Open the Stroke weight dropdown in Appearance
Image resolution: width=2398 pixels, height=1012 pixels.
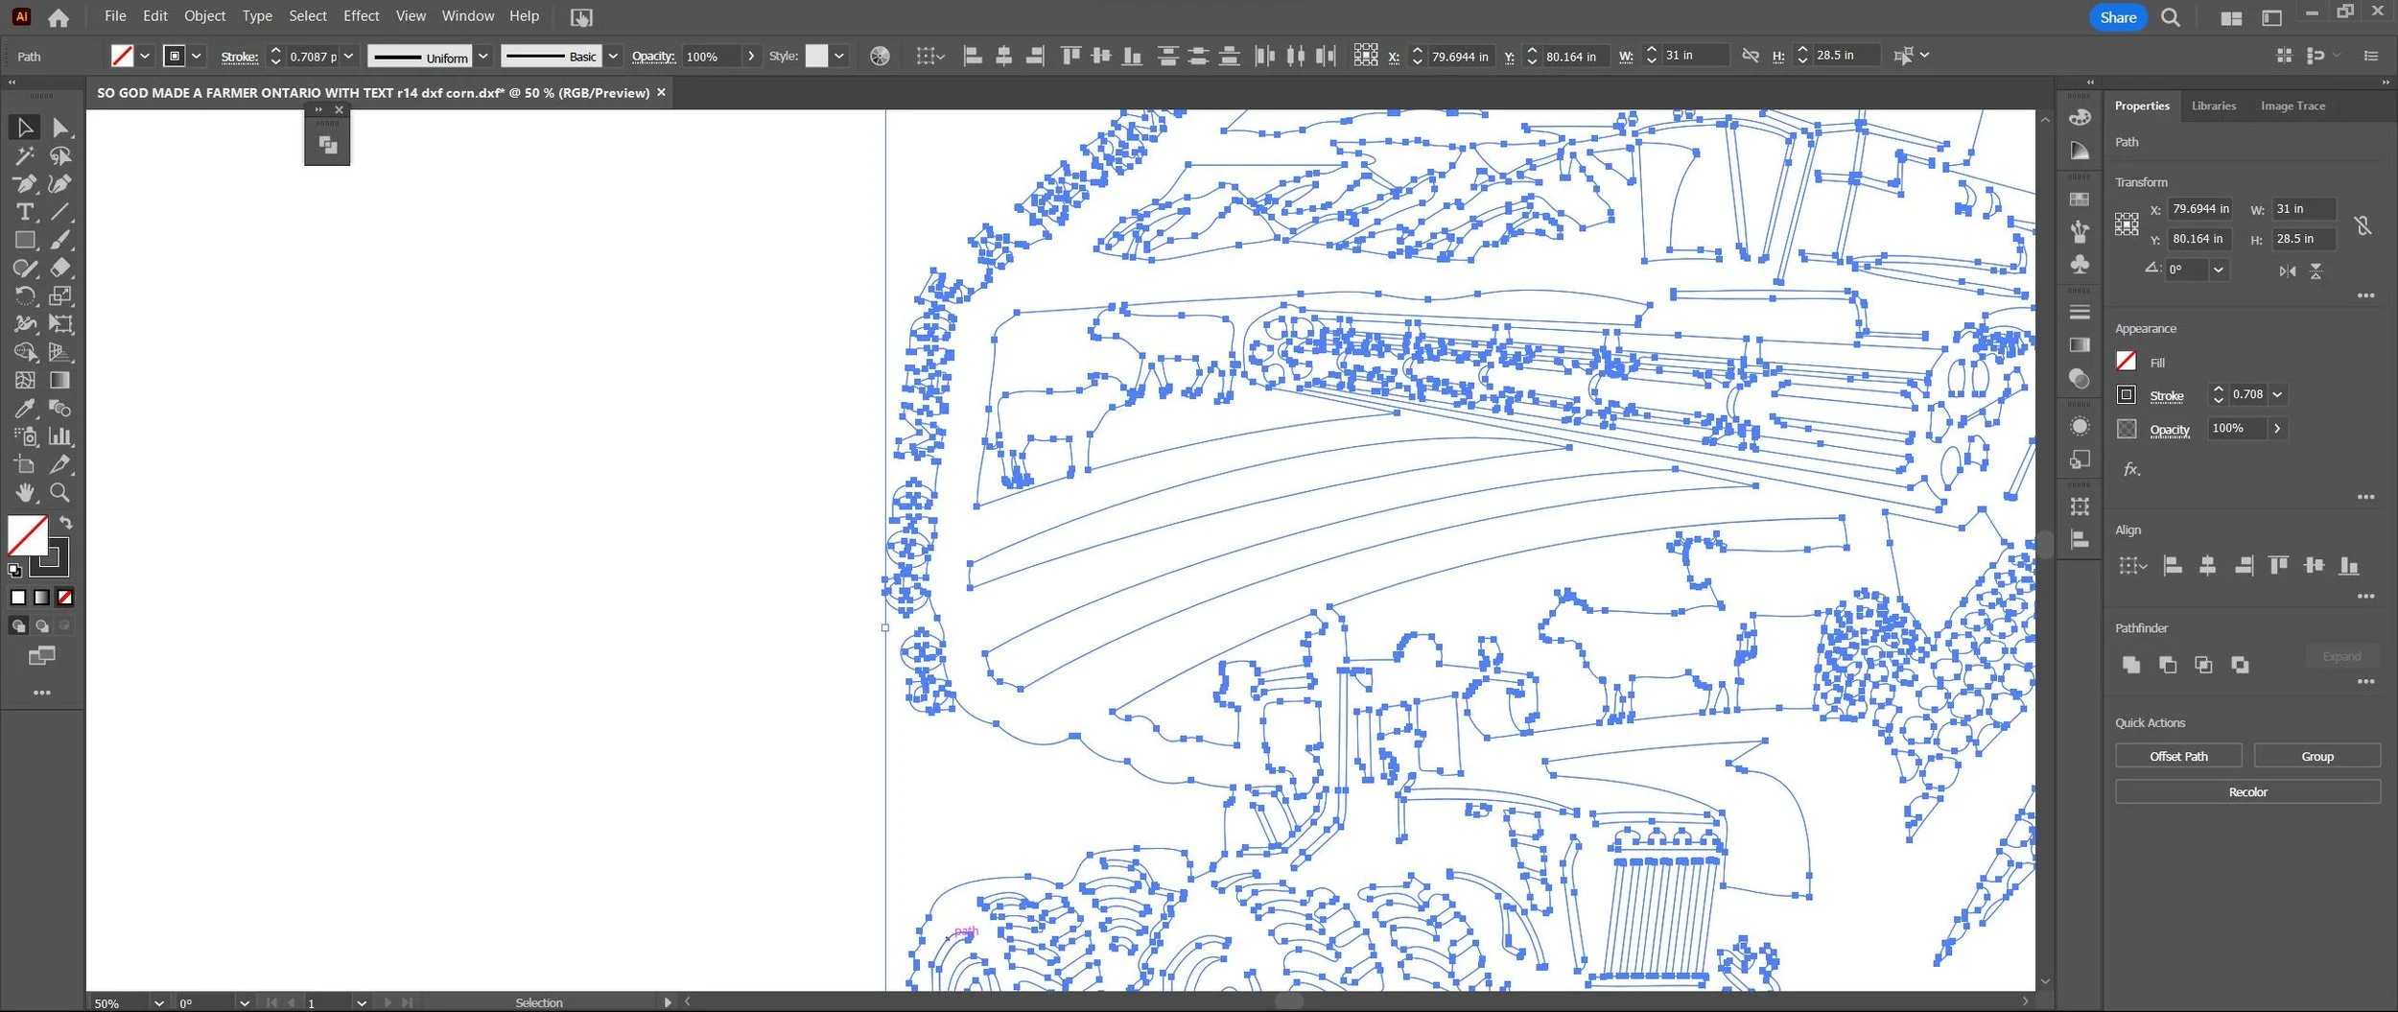pos(2277,394)
